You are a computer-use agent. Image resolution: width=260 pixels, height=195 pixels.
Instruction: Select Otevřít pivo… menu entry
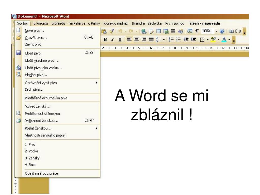pyautogui.click(x=57, y=38)
